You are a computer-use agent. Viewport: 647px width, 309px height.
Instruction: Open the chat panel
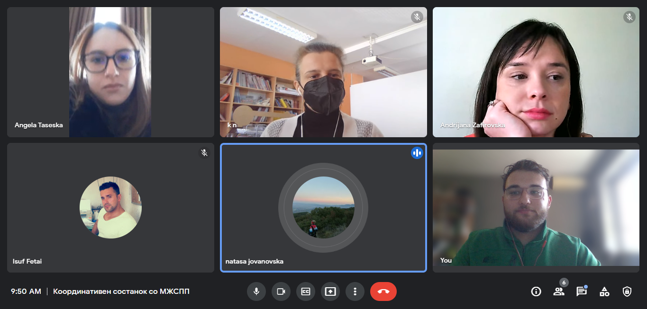[x=582, y=291]
